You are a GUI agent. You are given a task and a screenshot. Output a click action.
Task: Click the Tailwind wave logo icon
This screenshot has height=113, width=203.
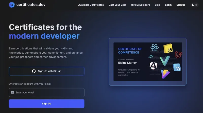(151, 57)
